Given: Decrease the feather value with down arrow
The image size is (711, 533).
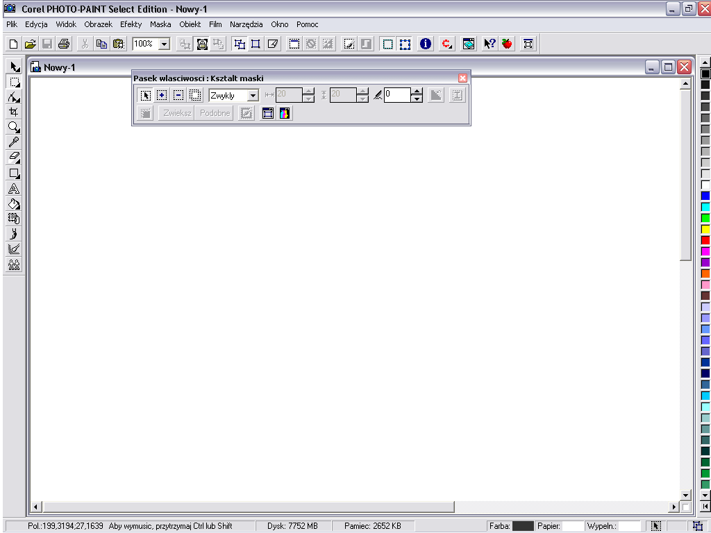Looking at the screenshot, I should pos(417,99).
